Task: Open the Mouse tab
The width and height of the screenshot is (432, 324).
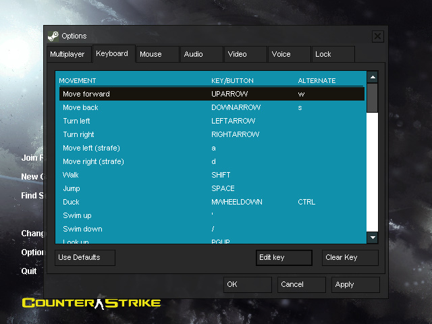Action: [x=157, y=54]
